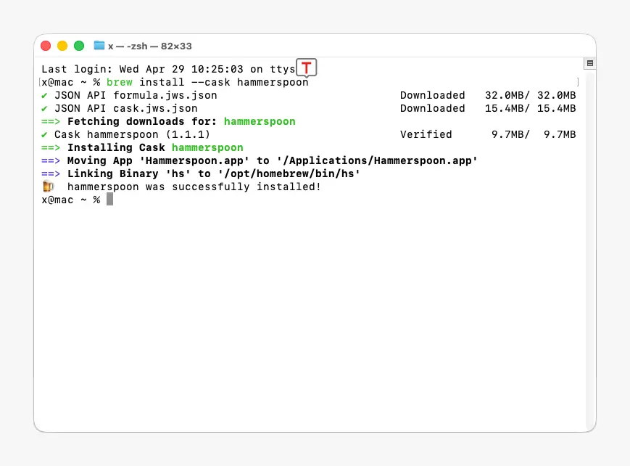Click the final 'x@mac ~ %' prompt
630x466 pixels.
click(71, 200)
